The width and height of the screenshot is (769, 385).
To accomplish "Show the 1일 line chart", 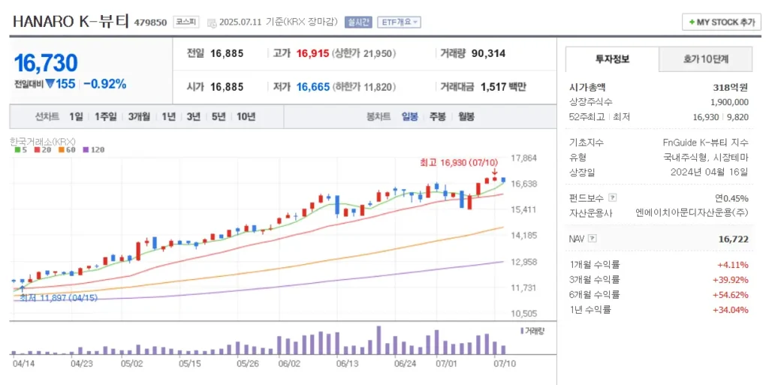I will tap(76, 116).
